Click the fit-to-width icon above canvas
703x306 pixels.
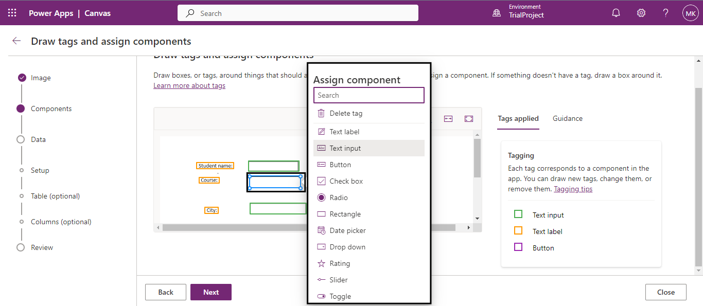pos(448,119)
